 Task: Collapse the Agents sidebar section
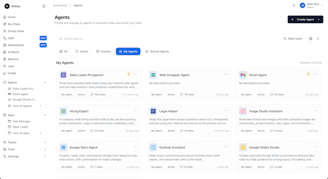[45, 83]
